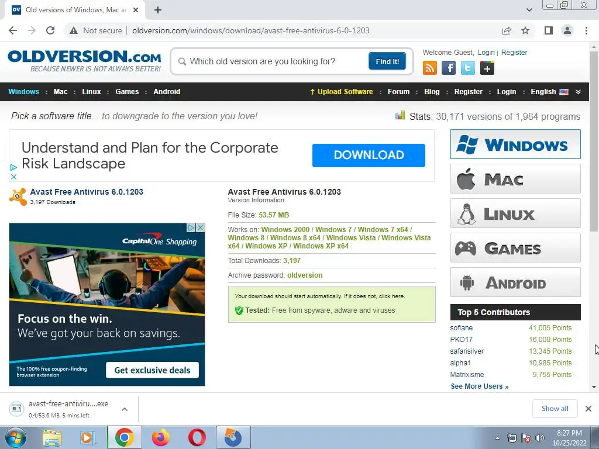Click the share page icon

pyautogui.click(x=507, y=30)
